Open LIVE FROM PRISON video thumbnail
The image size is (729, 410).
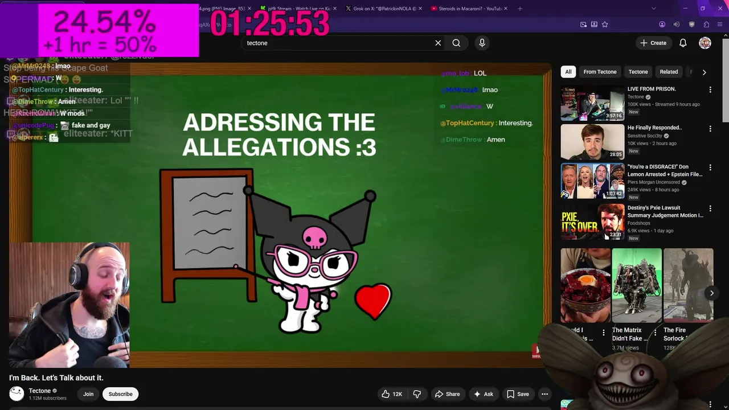click(x=592, y=103)
